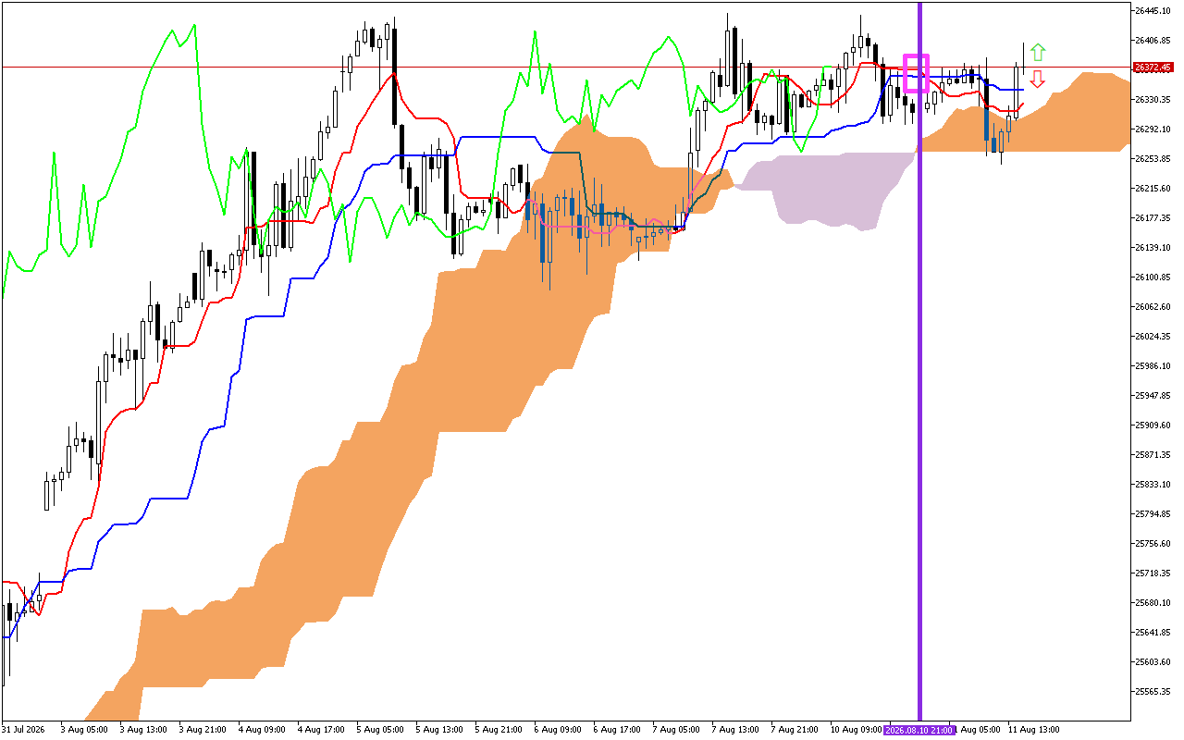The image size is (1184, 740).
Task: Click the 5 Aug 21:00 time label
Action: pyautogui.click(x=499, y=730)
